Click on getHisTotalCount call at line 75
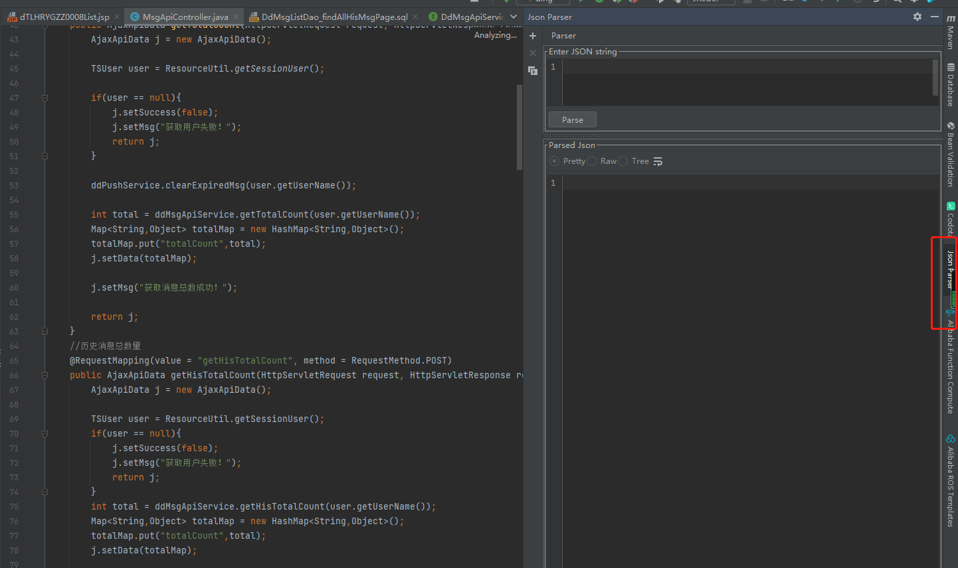This screenshot has height=568, width=958. 282,507
